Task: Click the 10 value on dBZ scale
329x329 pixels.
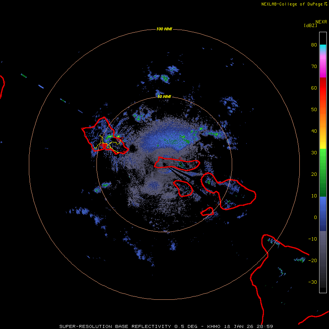Action: pyautogui.click(x=314, y=196)
